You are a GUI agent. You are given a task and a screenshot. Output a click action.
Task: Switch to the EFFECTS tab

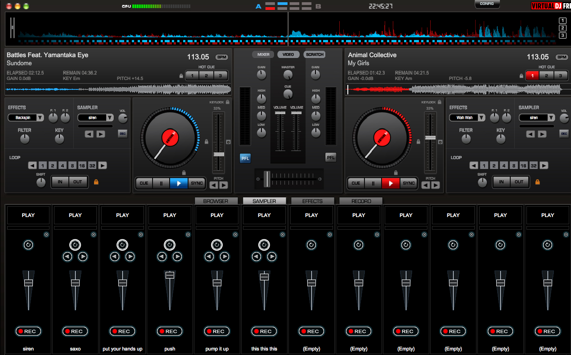[x=313, y=201]
